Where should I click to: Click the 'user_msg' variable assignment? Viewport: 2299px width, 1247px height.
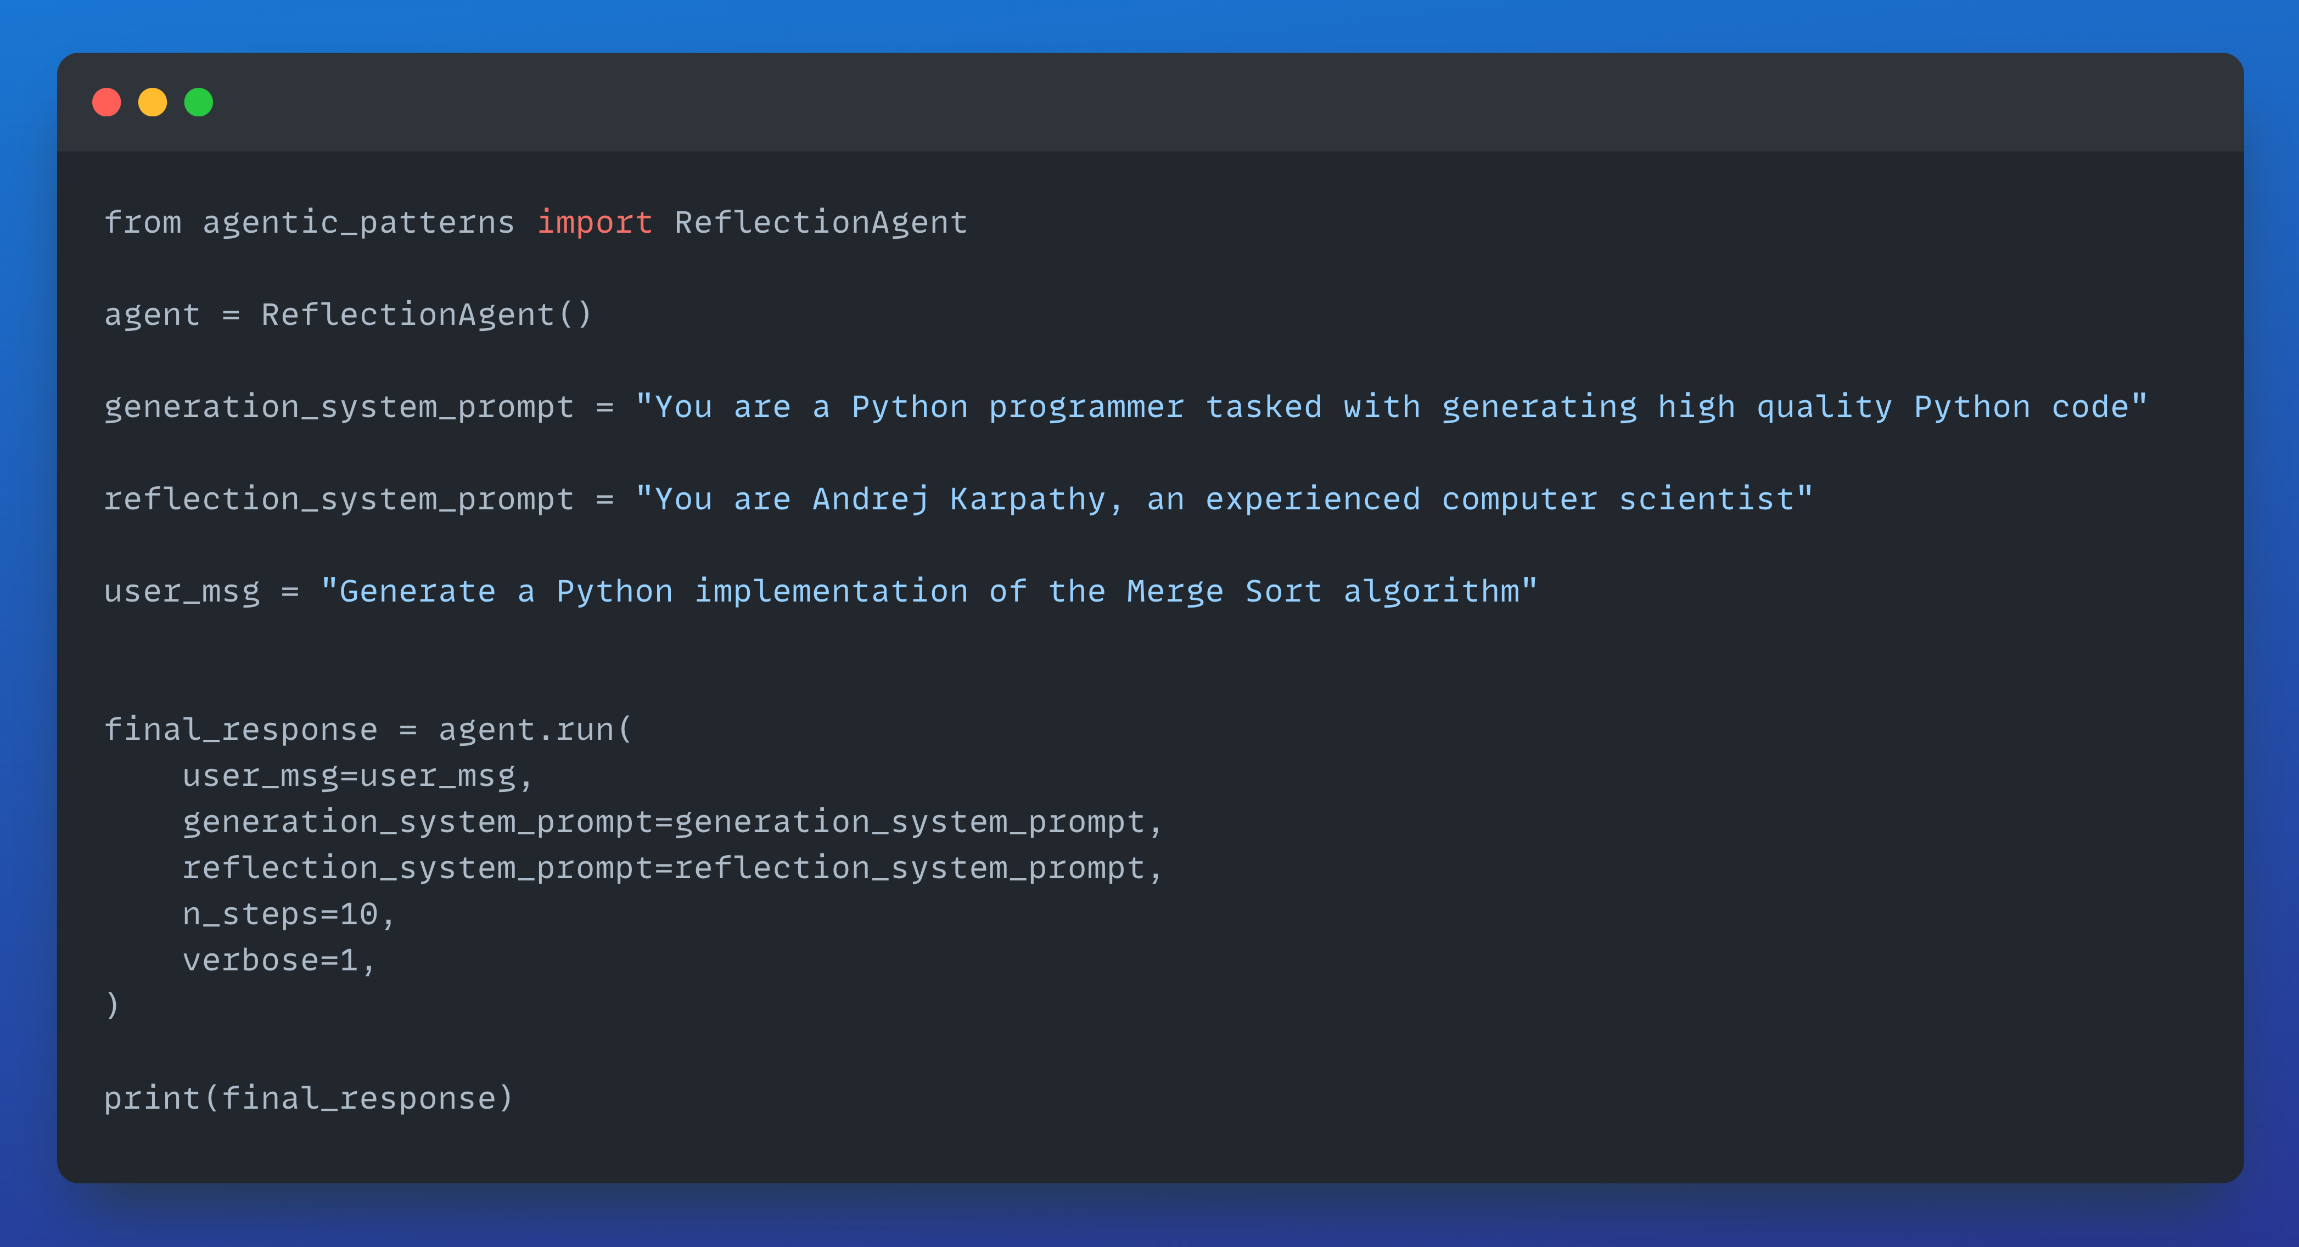[x=182, y=591]
